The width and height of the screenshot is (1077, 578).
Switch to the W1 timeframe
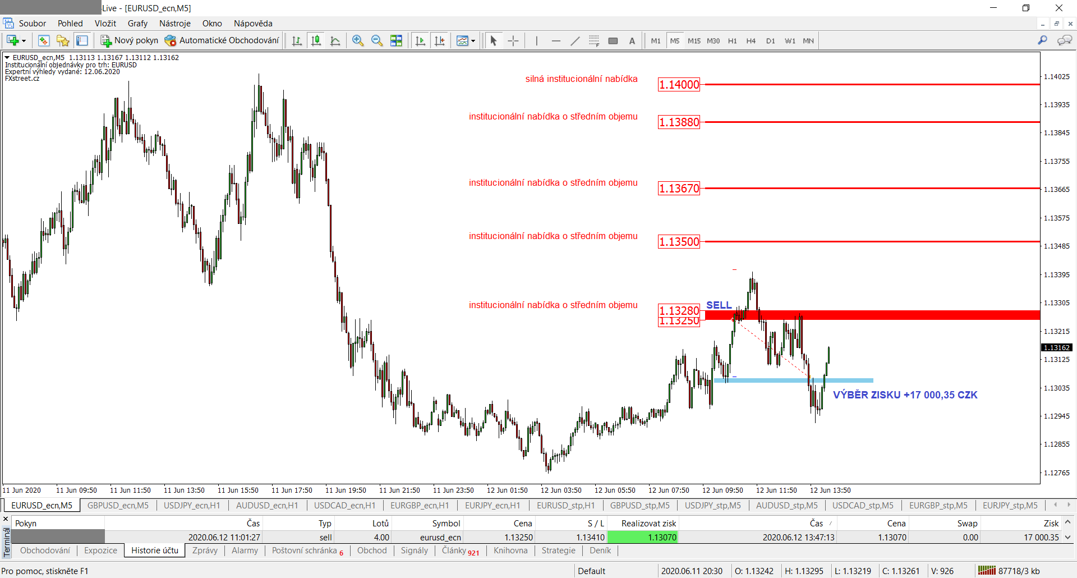coord(790,40)
